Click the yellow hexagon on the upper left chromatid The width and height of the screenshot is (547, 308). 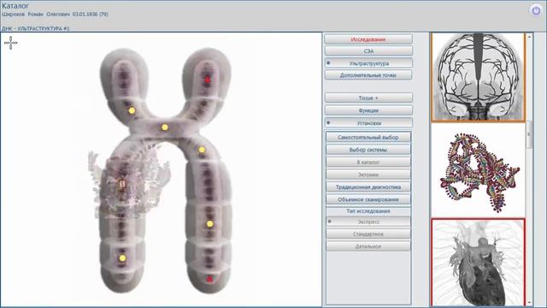(132, 110)
